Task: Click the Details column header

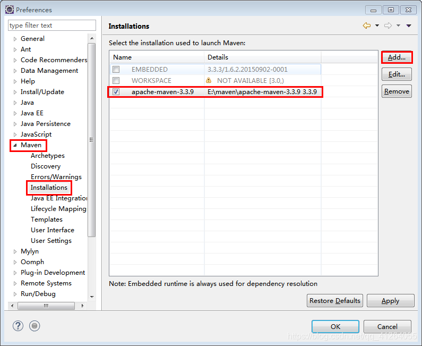Action: 263,57
